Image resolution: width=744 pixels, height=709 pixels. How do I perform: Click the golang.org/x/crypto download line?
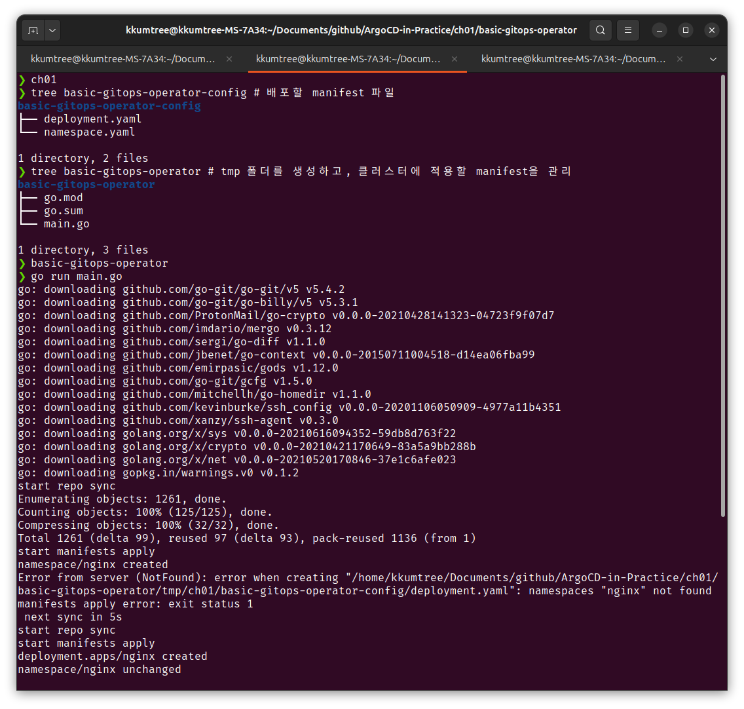(x=247, y=446)
